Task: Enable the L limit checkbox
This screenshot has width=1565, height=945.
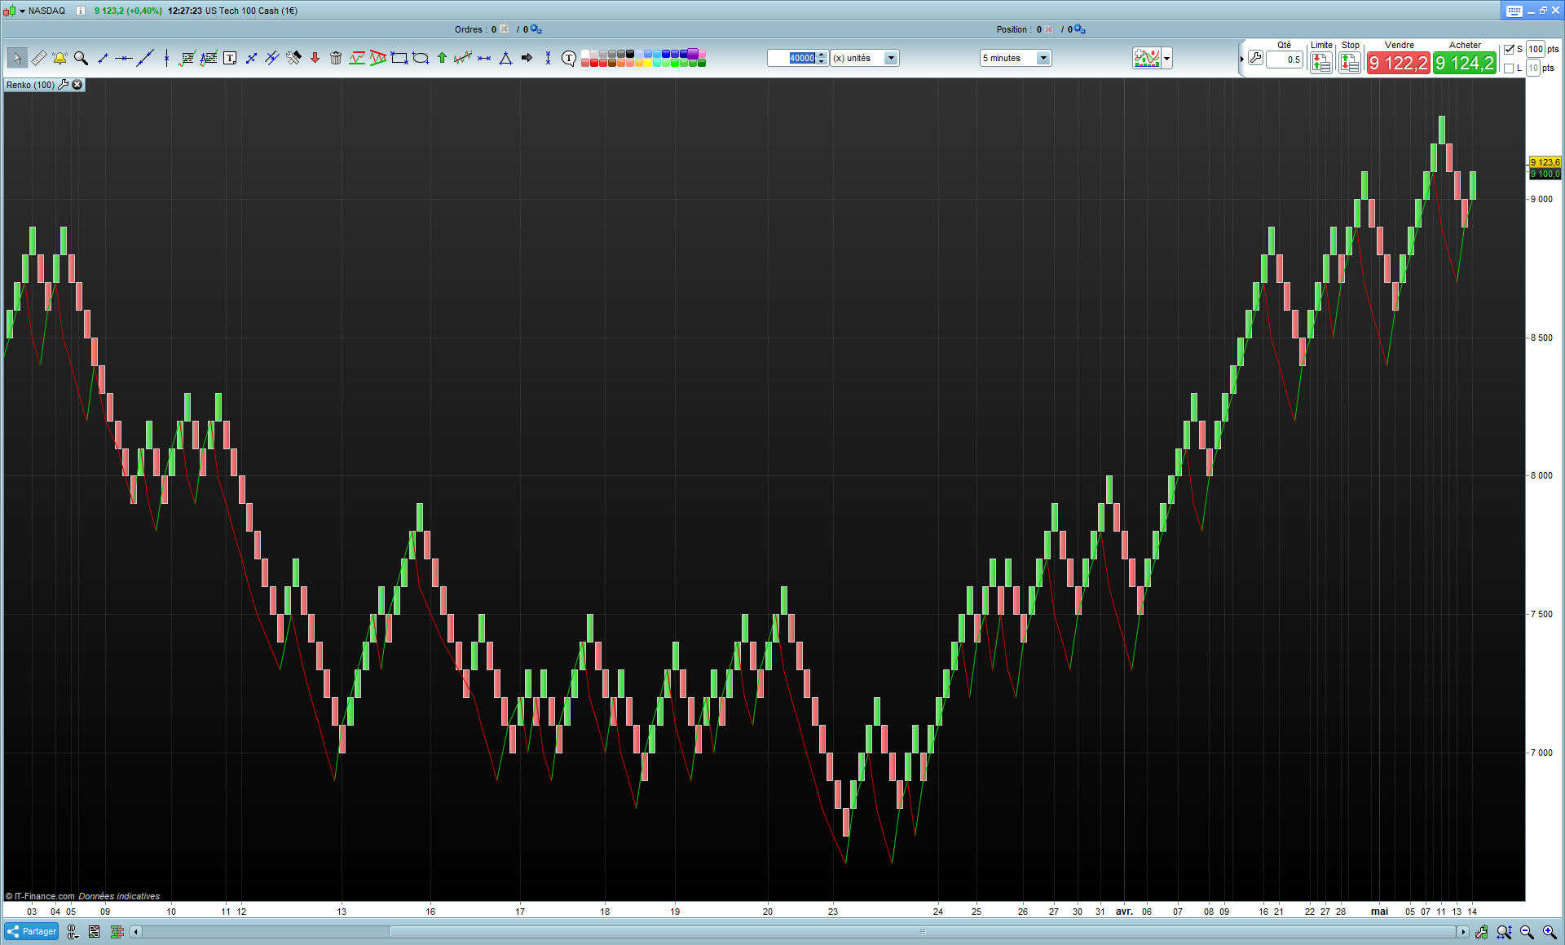Action: point(1509,68)
